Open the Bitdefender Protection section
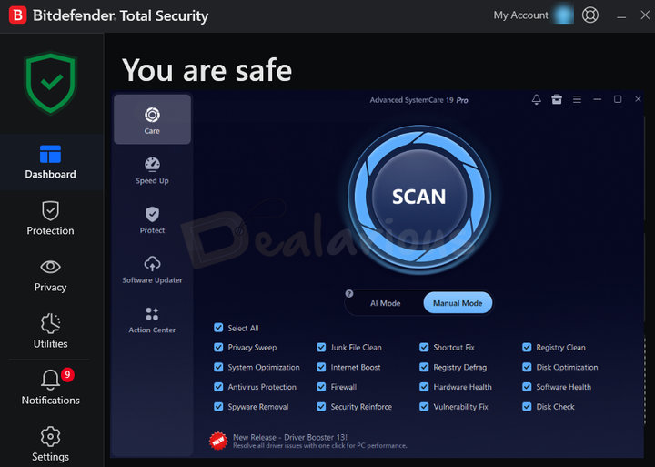 pyautogui.click(x=50, y=218)
